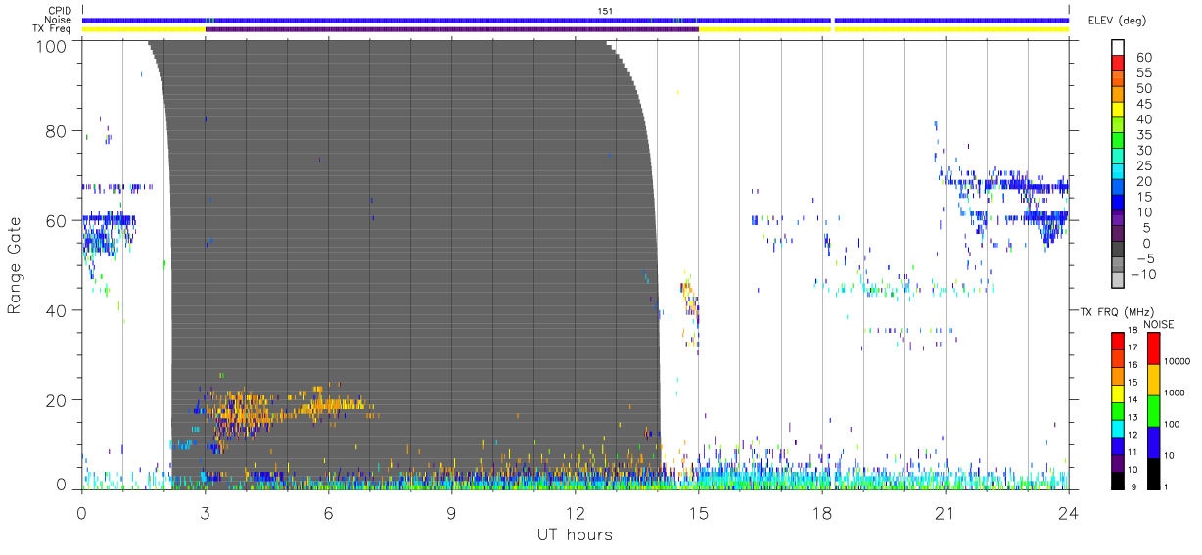1202x555 pixels.
Task: Click the NOISE legend title
Action: pos(1159,323)
